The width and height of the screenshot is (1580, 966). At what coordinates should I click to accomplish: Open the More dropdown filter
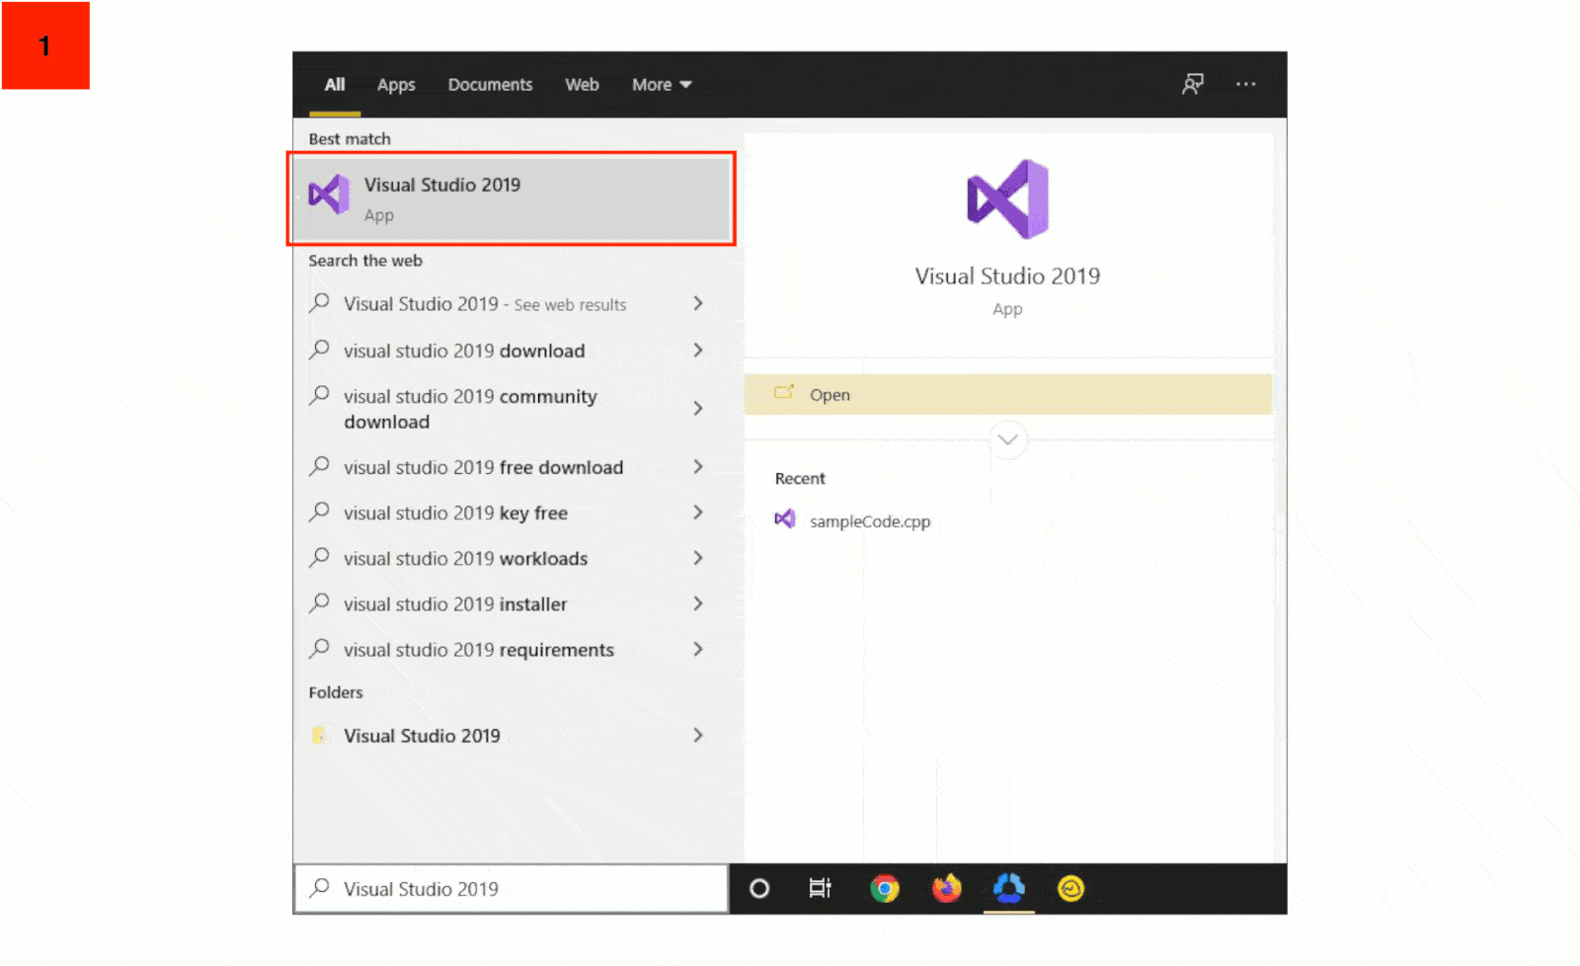(662, 85)
